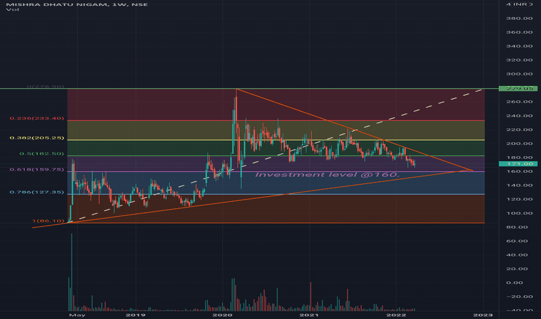
Task: Click the 2023 label on time axis
Action: click(x=483, y=315)
